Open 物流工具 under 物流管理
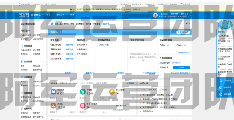 tap(36, 66)
